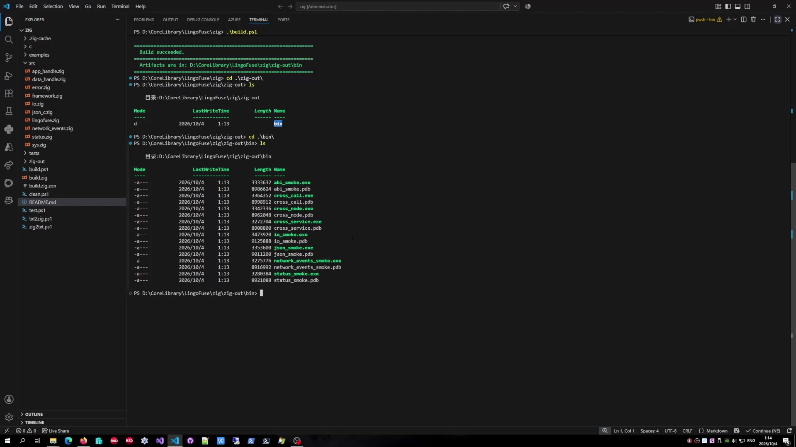Open the Azure view in activity bar
Screen dimensions: 796x447
[x=9, y=147]
